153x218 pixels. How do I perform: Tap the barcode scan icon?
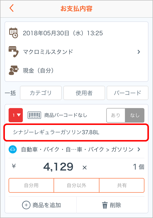(34, 115)
